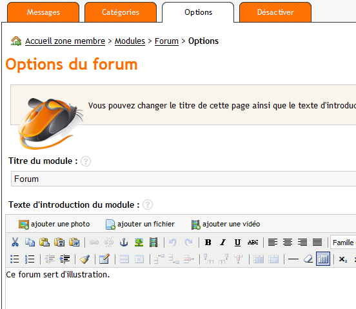Screen dimensions: 356x309
Task: Align text left
Action: click(x=273, y=243)
